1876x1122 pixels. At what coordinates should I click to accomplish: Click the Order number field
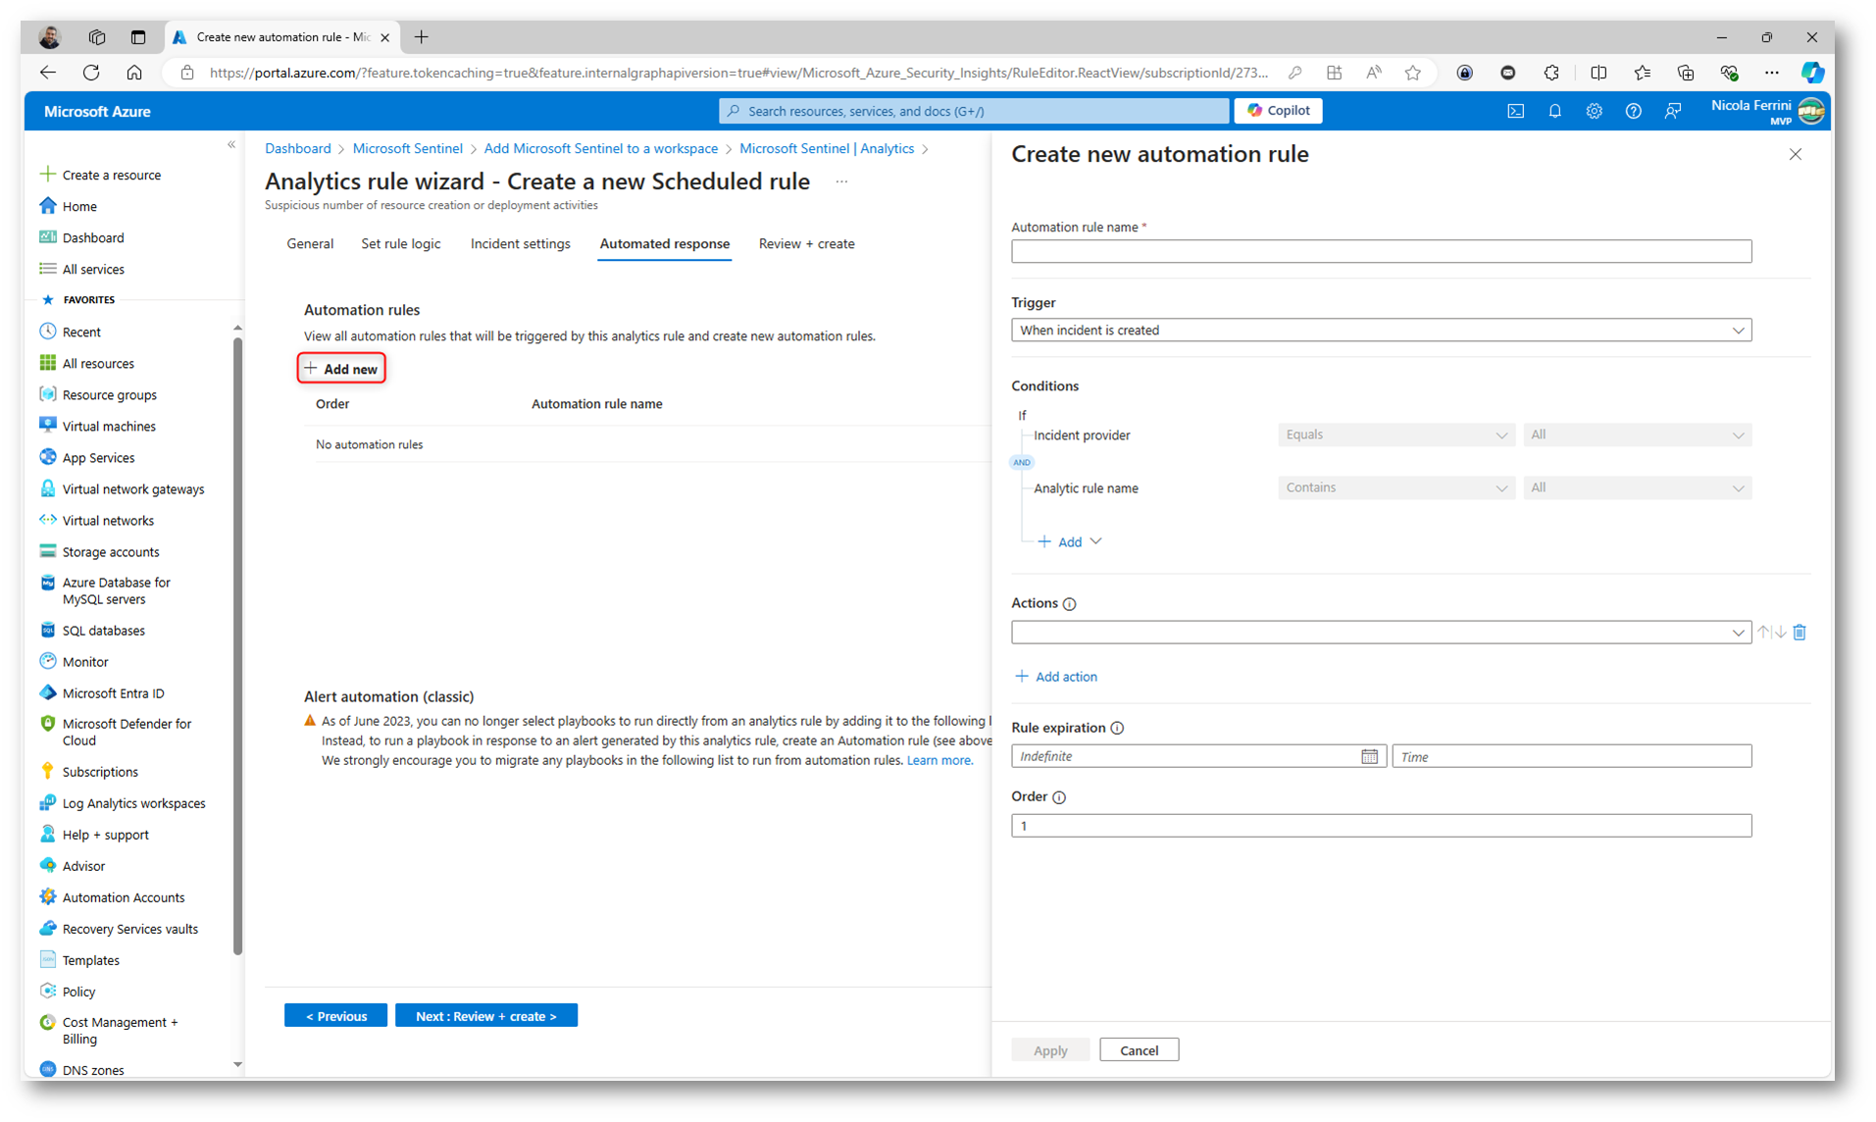click(1381, 826)
